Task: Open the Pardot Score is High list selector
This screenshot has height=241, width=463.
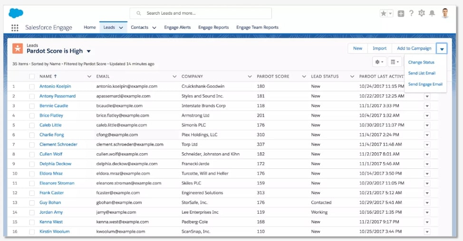Action: [x=88, y=51]
